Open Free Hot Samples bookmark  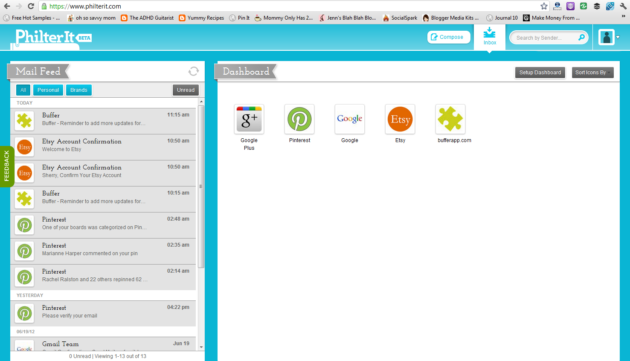tap(32, 18)
